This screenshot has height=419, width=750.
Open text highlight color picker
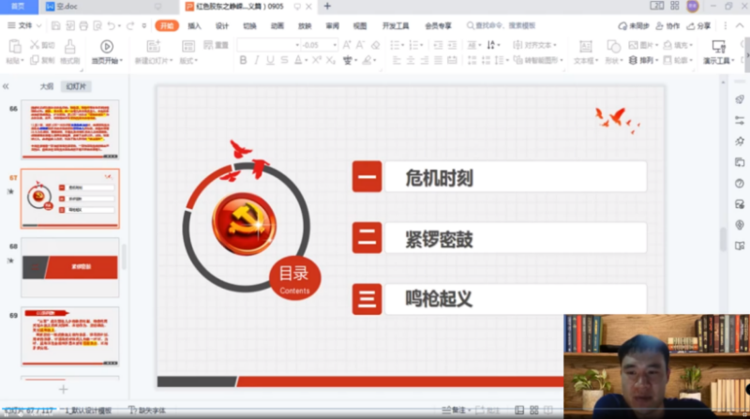(374, 61)
